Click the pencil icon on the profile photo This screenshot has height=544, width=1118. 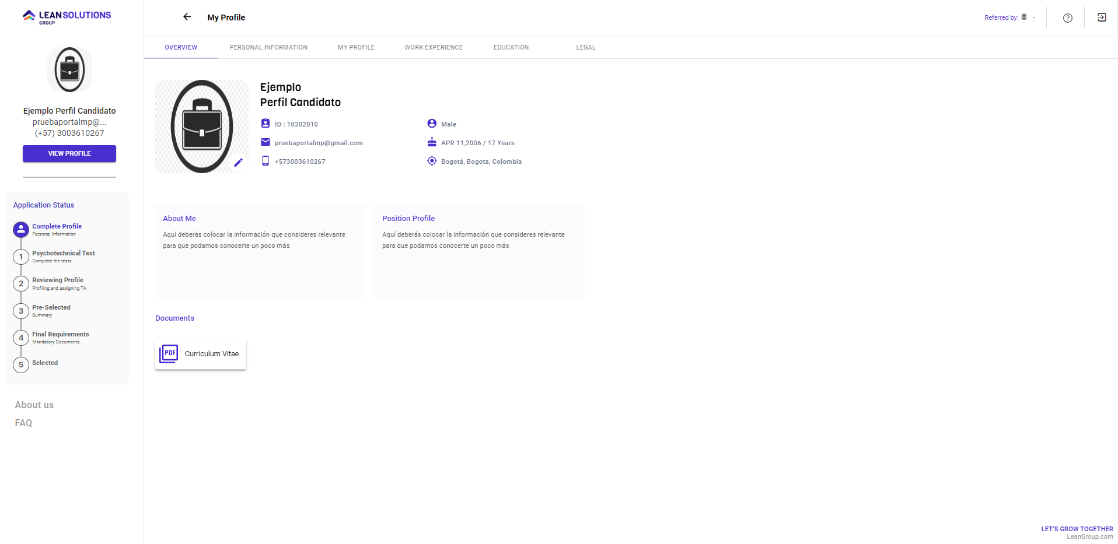(x=238, y=163)
